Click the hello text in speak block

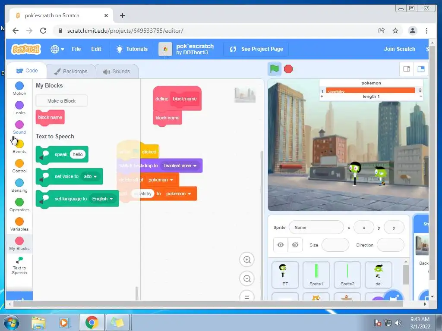78,154
